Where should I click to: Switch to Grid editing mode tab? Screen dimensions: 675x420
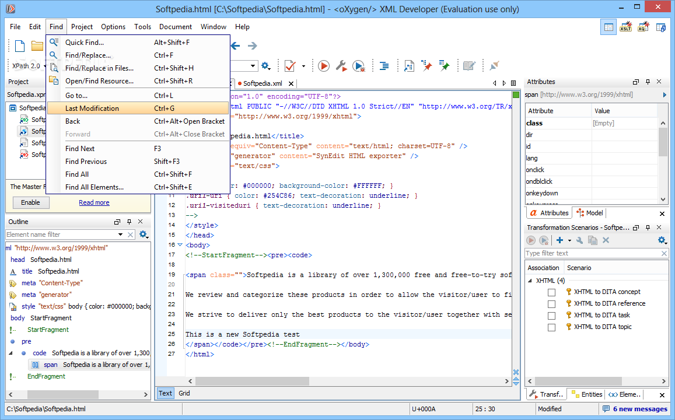coord(184,393)
